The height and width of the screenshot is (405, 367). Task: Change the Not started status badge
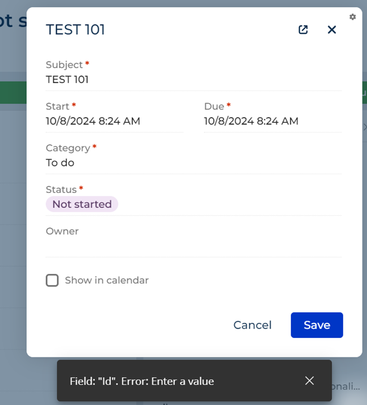tap(82, 204)
